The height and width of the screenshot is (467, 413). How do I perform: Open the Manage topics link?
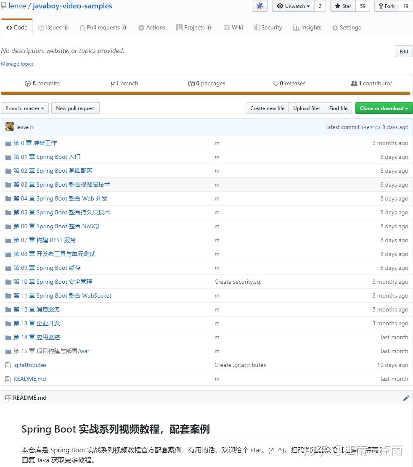tap(17, 64)
